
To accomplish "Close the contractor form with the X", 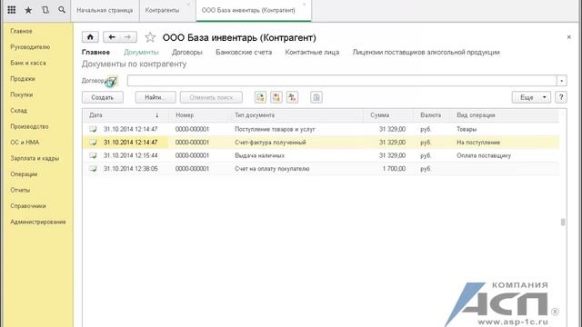I will pos(569,37).
